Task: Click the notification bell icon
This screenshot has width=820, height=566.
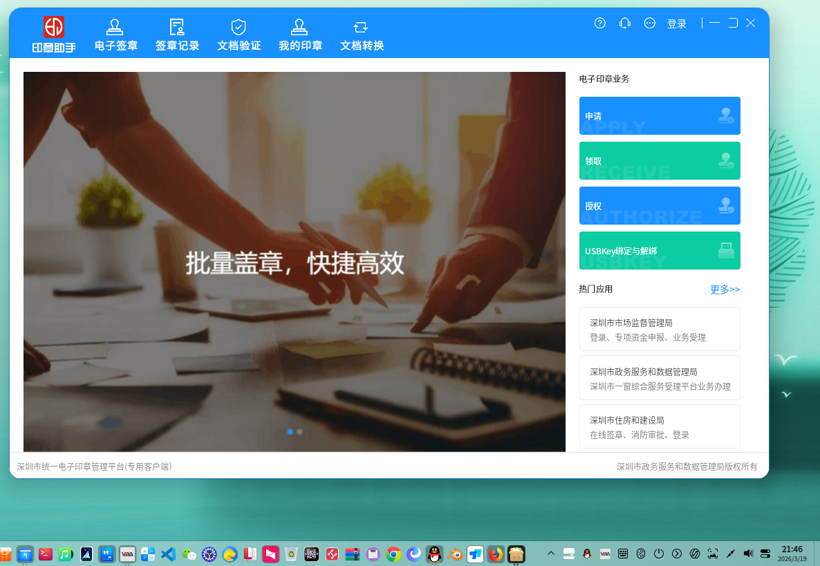Action: point(624,23)
